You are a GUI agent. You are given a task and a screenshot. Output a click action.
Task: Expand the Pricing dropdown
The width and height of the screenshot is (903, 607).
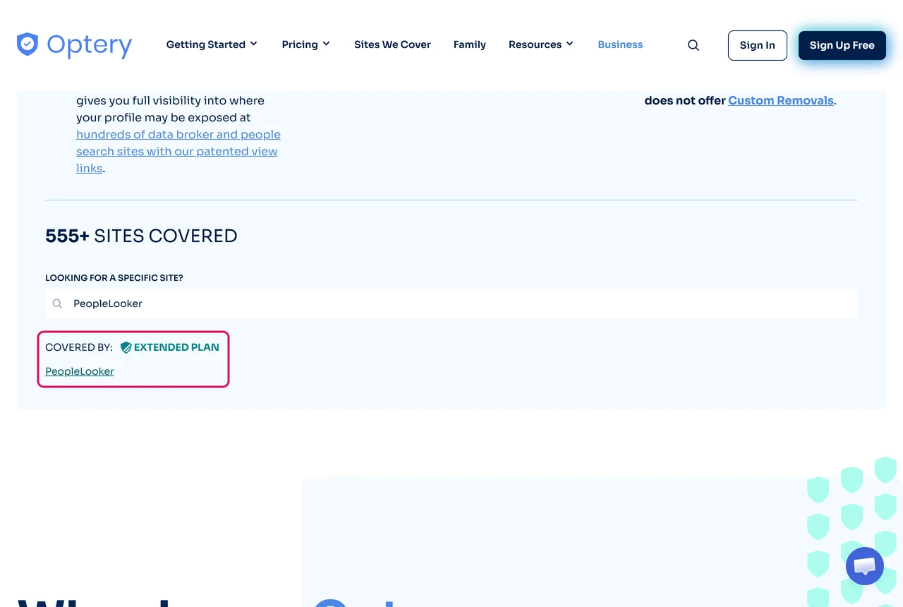pos(306,44)
